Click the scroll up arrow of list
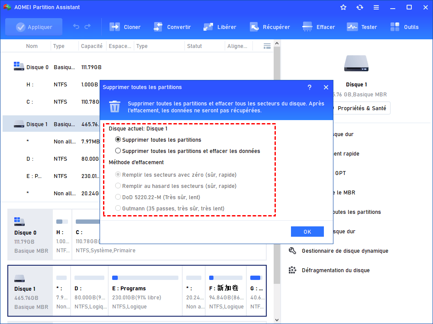 pyautogui.click(x=277, y=43)
